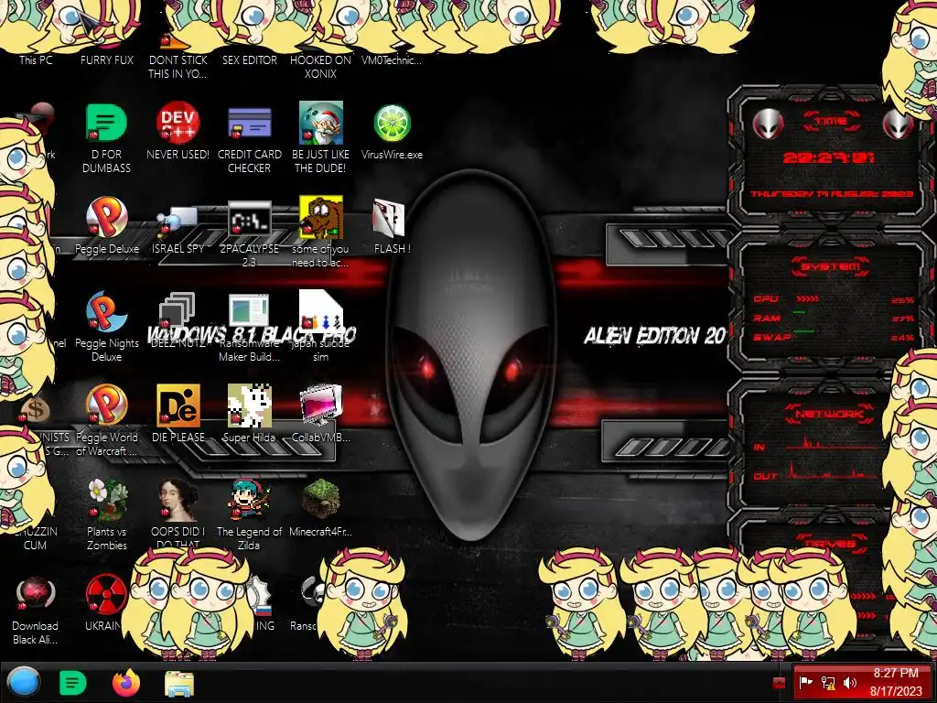
Task: Open the taskbar clock showing 8:27 PM
Action: tap(896, 682)
